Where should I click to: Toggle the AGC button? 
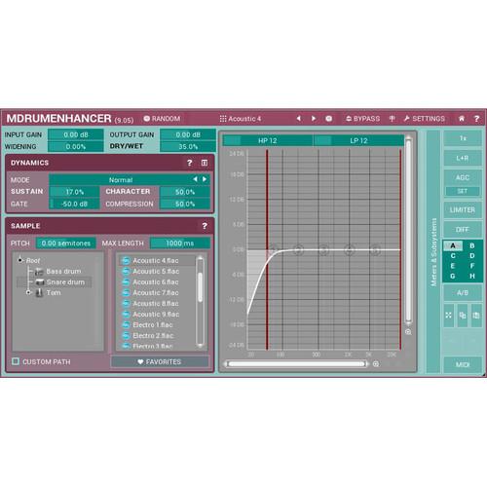click(463, 177)
